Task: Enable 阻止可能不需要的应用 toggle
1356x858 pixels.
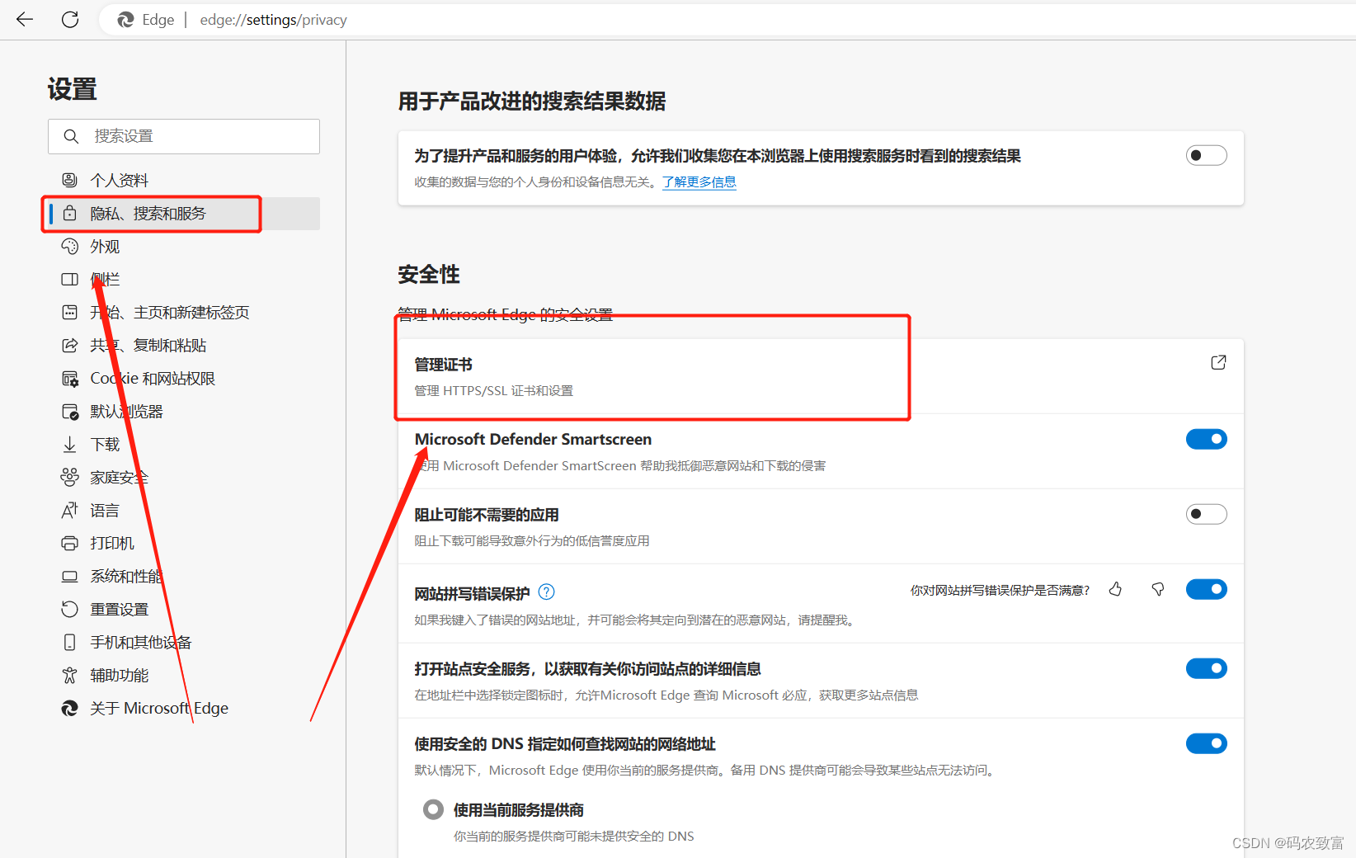Action: [x=1207, y=514]
